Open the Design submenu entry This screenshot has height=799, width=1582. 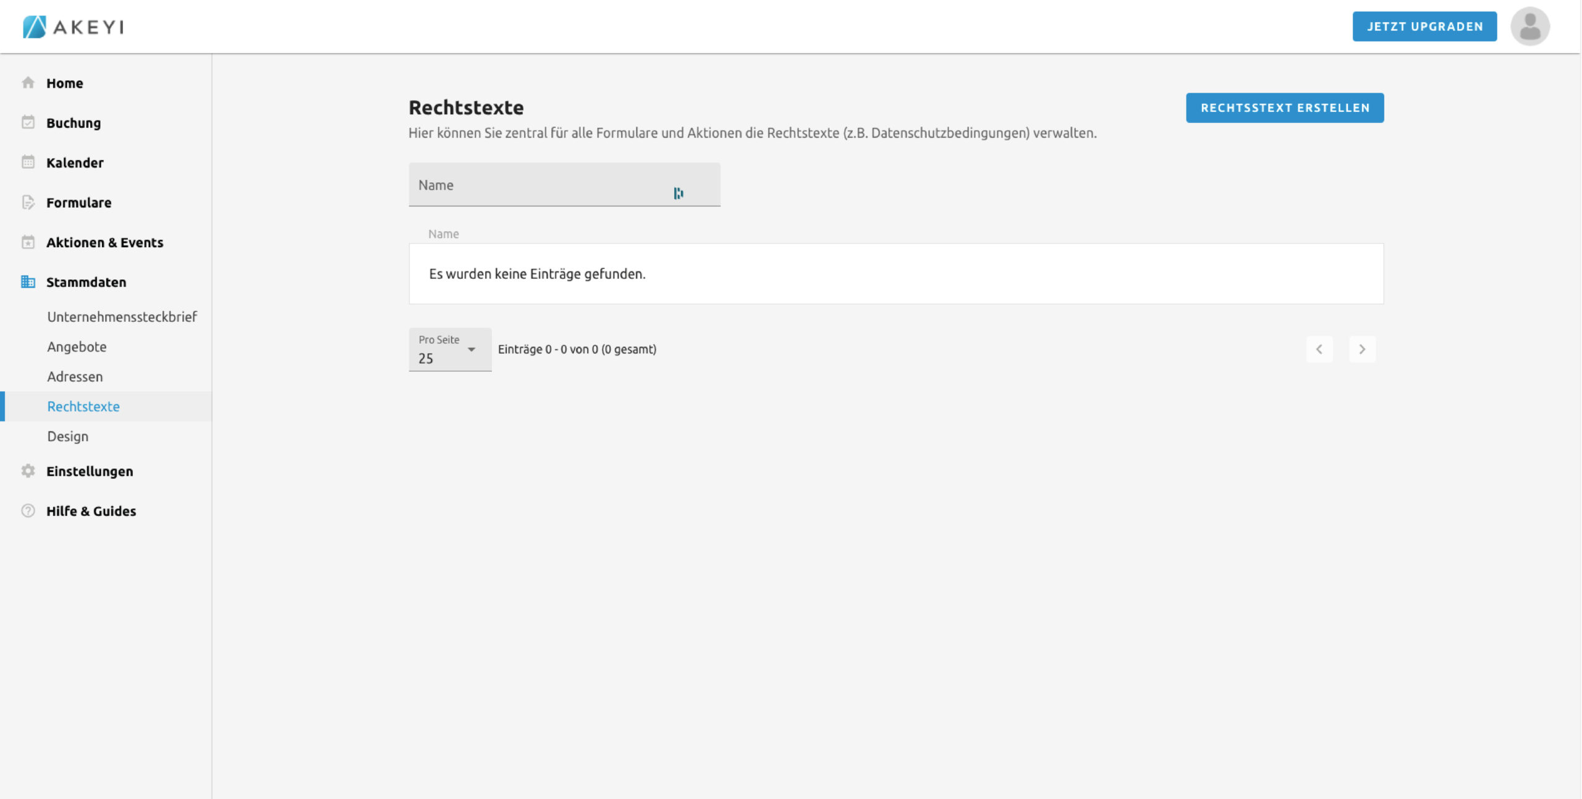point(67,436)
